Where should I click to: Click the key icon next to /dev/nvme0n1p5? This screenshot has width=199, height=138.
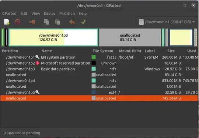(37, 92)
